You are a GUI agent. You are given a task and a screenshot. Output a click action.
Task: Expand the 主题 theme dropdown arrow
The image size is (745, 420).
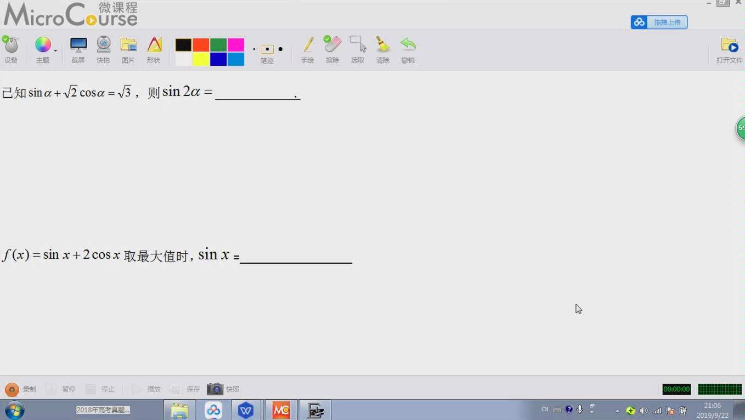(x=55, y=51)
